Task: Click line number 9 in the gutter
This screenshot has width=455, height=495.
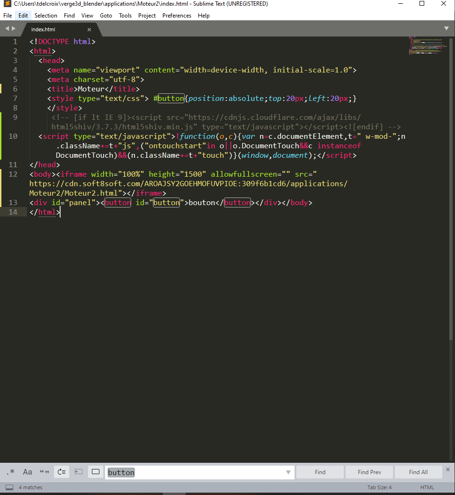Action: click(15, 117)
